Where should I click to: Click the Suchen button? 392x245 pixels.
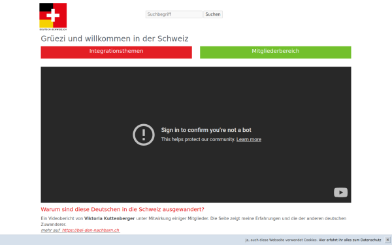click(213, 14)
